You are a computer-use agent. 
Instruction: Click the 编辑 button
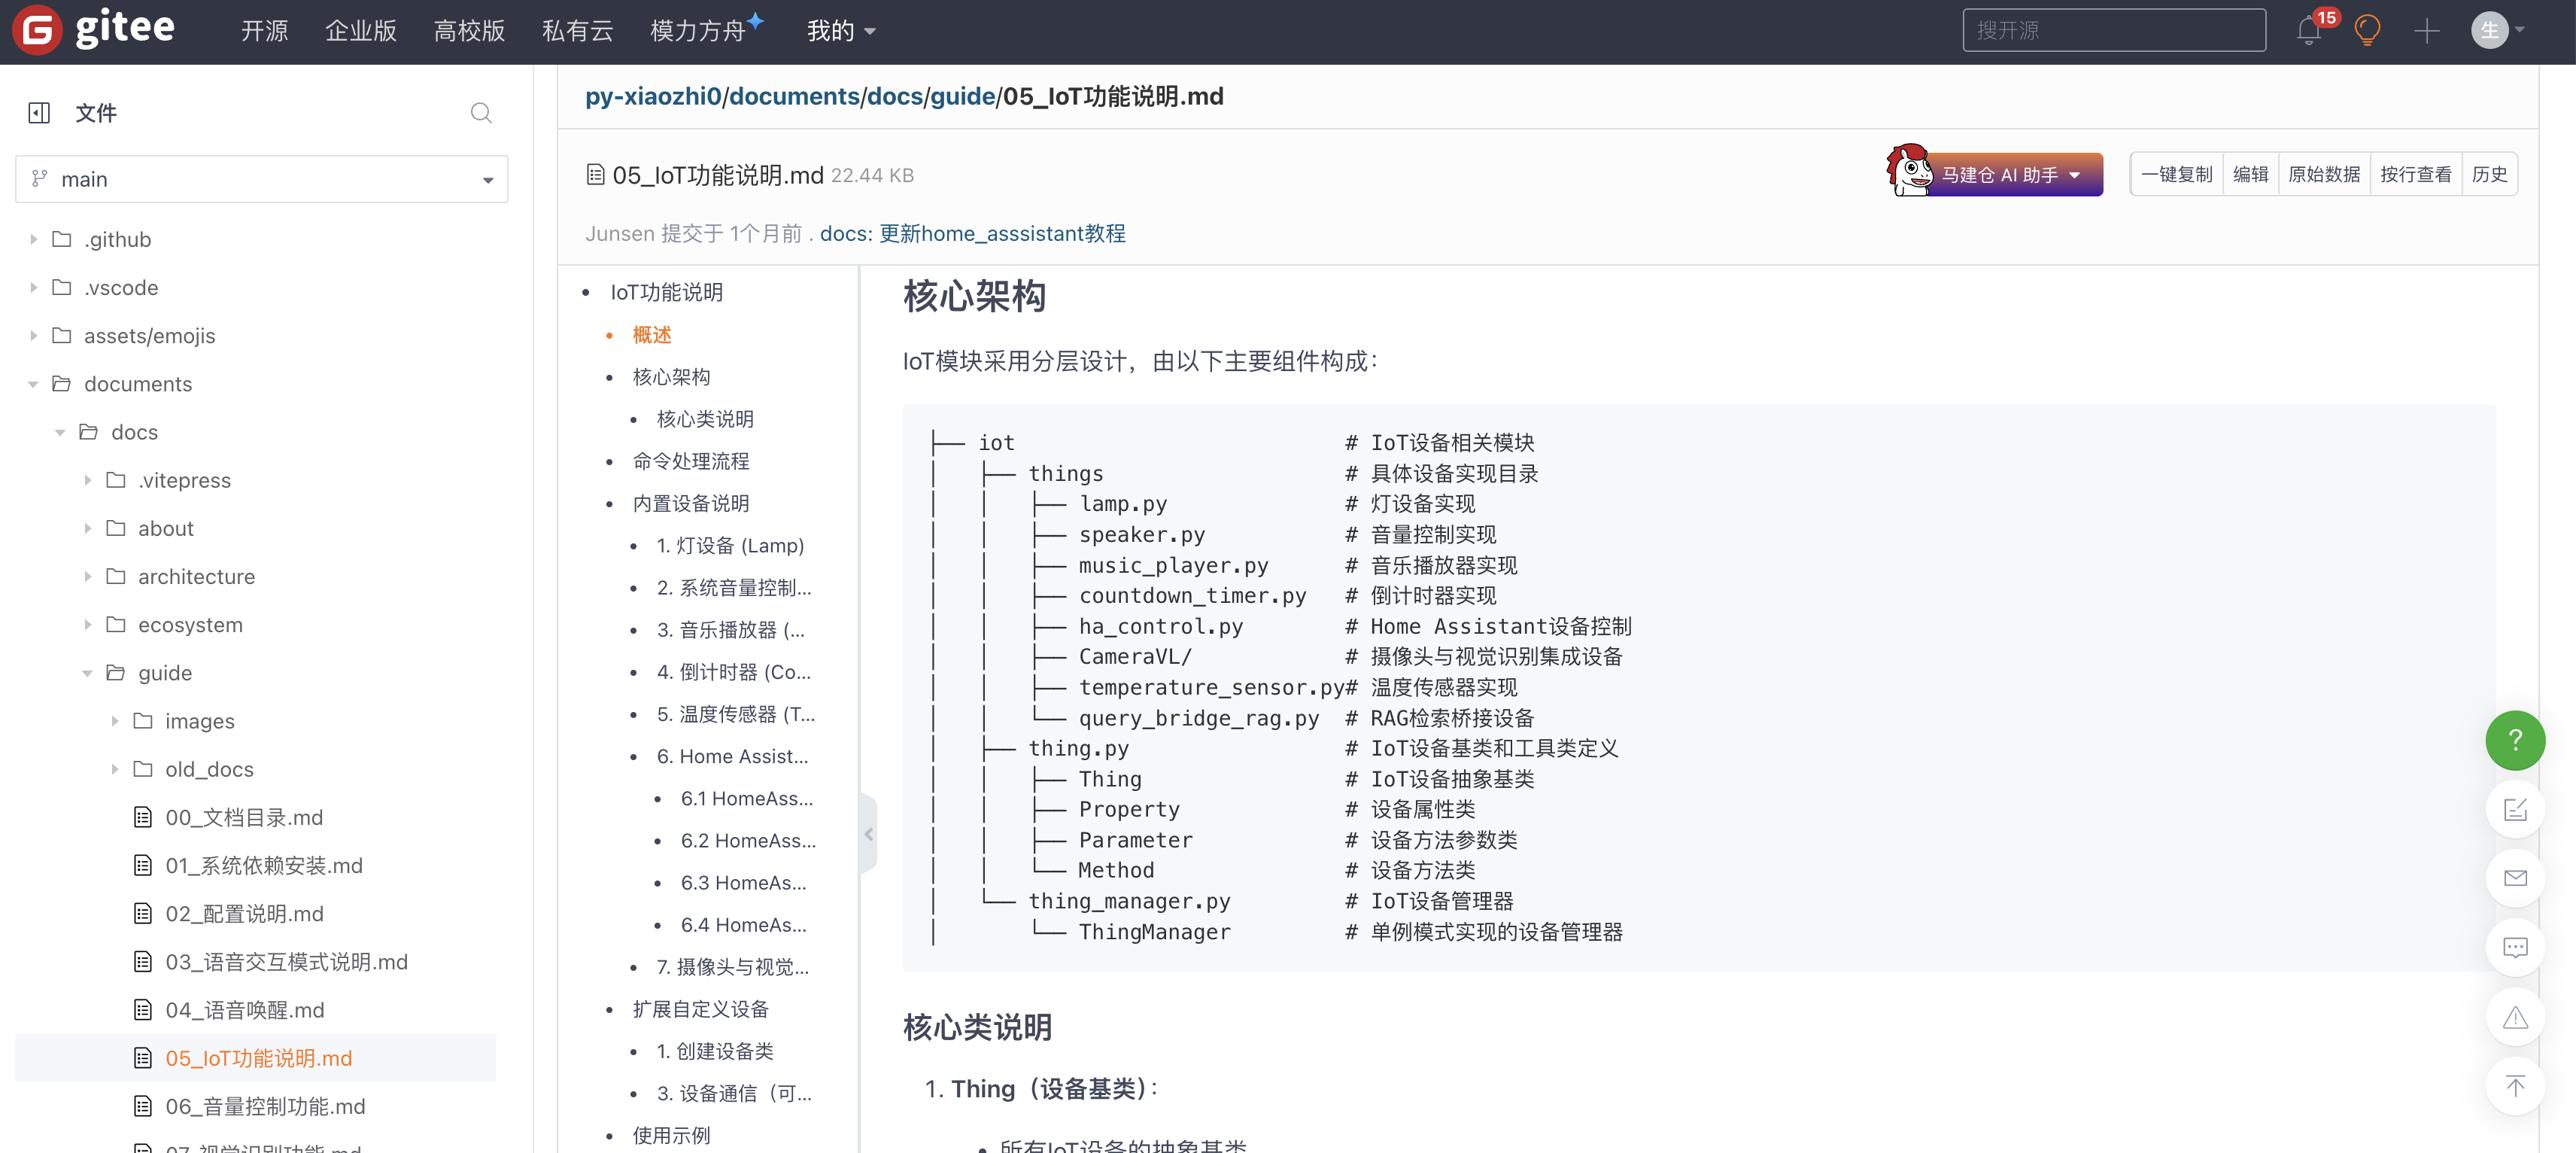(x=2250, y=174)
